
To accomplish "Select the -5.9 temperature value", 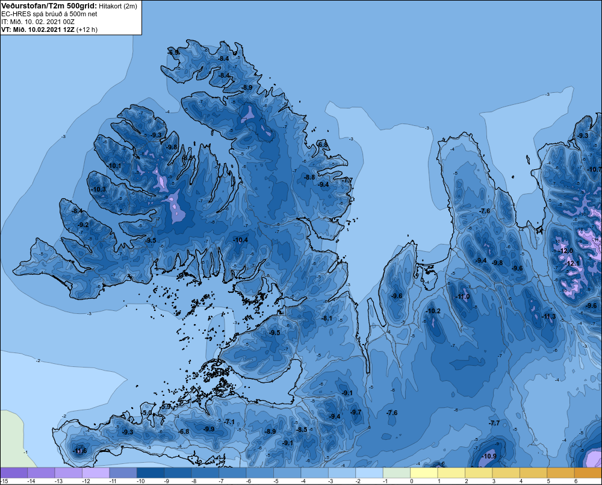I will tap(166, 406).
